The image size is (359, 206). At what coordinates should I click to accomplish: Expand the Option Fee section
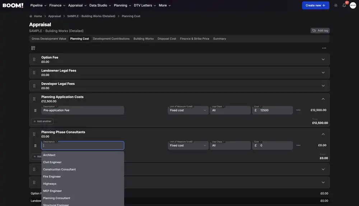pos(323,59)
